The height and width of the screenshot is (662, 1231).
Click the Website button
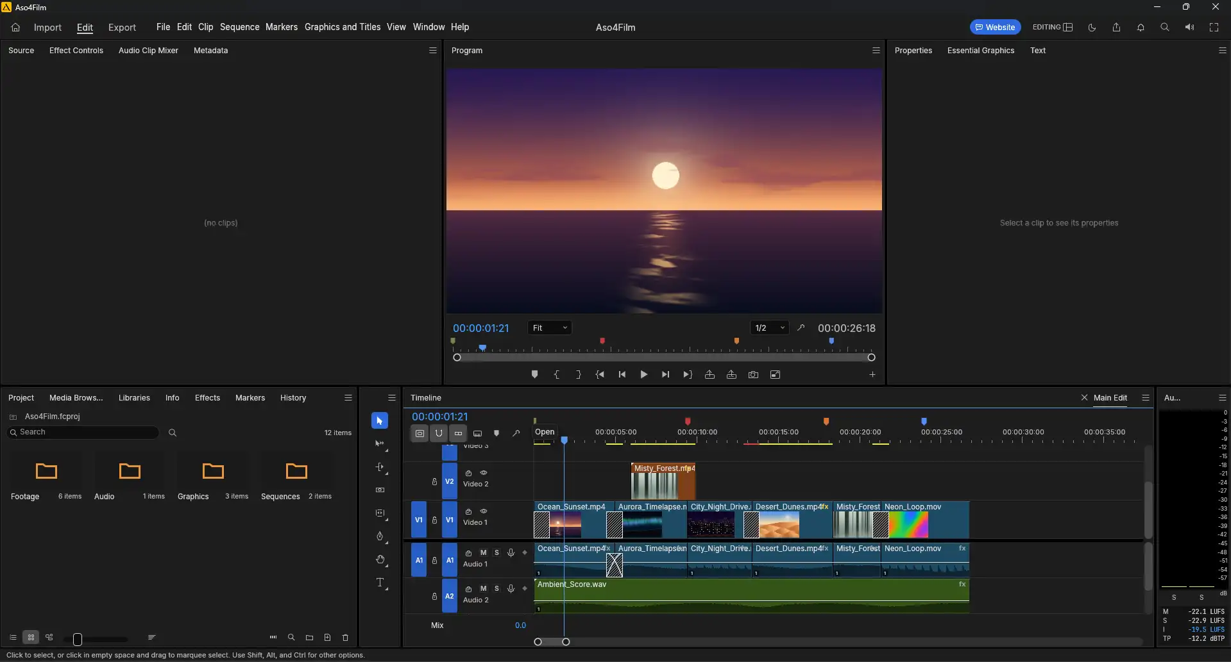995,27
